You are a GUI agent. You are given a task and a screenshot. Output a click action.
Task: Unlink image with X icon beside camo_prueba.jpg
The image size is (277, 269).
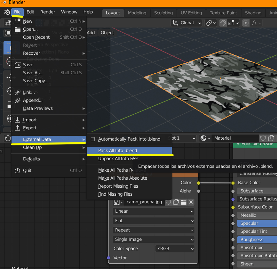(191, 202)
